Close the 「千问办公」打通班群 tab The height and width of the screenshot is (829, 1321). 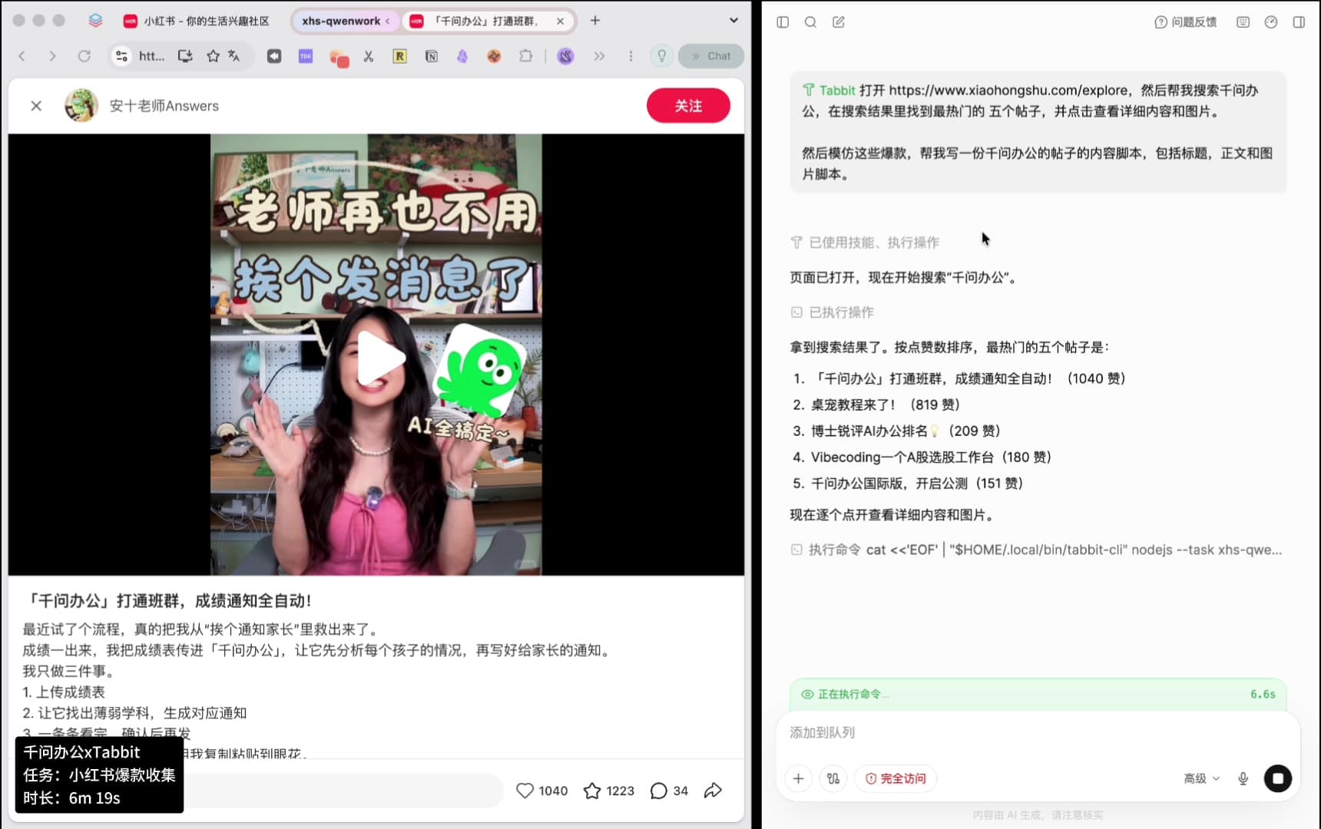(561, 21)
